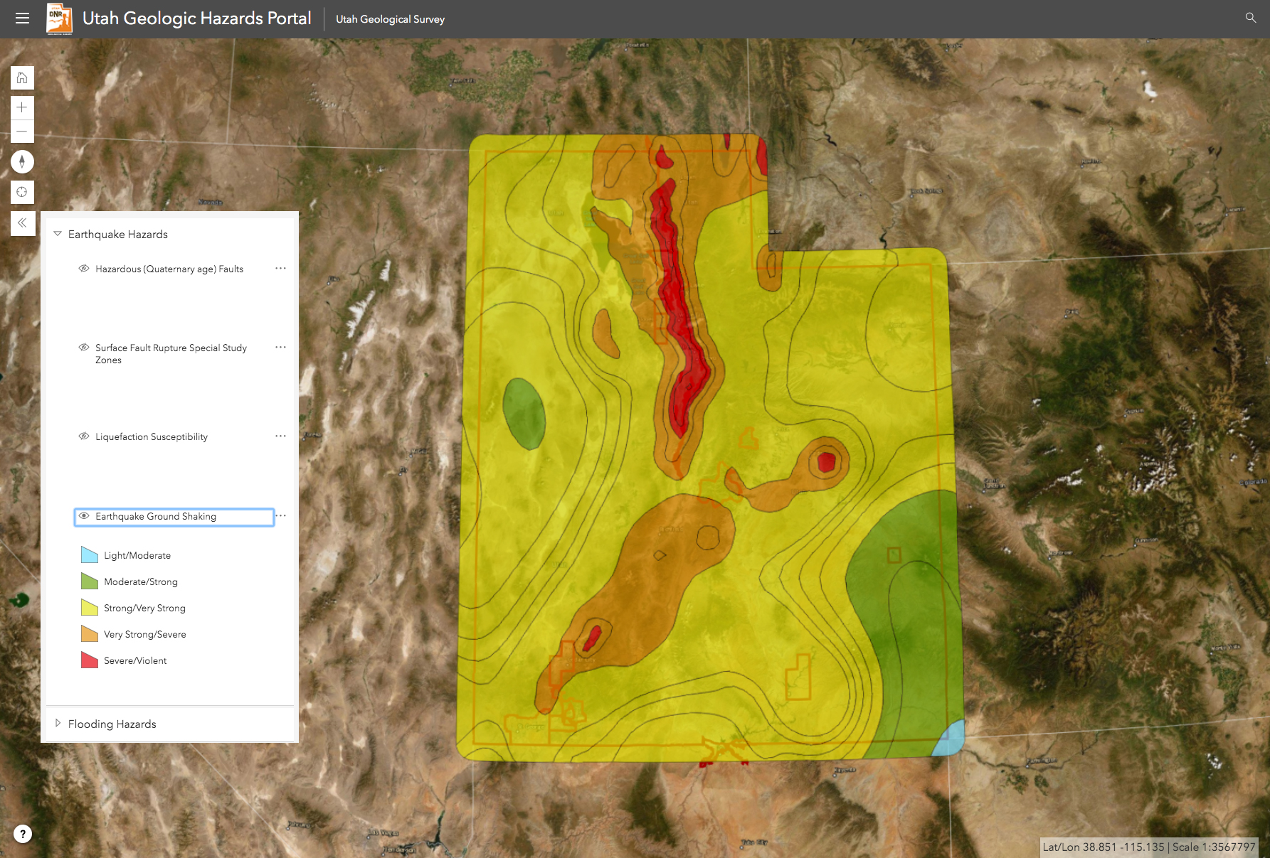Screen dimensions: 1270x858
Task: Select the Zoom Out tool
Action: point(22,131)
